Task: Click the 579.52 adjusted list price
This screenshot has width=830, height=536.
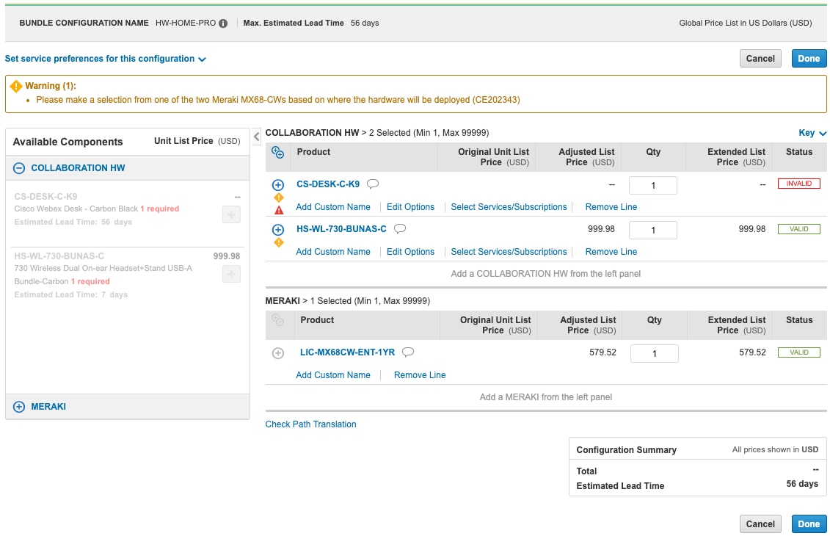Action: [603, 352]
